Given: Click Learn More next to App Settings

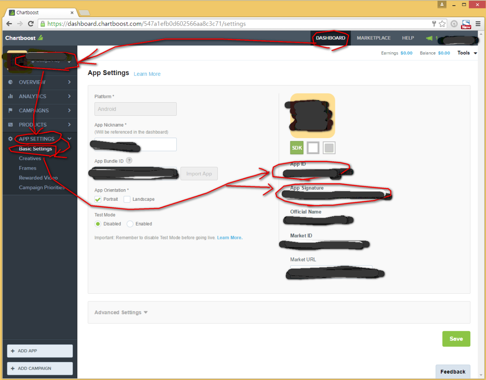Looking at the screenshot, I should pyautogui.click(x=147, y=74).
